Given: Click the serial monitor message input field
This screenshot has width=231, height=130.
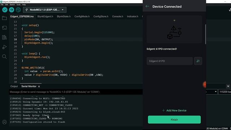Looking at the screenshot, I should tap(76, 92).
